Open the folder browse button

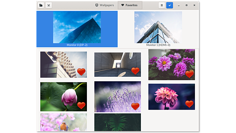(x=41, y=5)
